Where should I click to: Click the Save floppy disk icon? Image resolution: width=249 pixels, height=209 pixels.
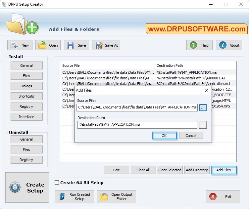70,45
